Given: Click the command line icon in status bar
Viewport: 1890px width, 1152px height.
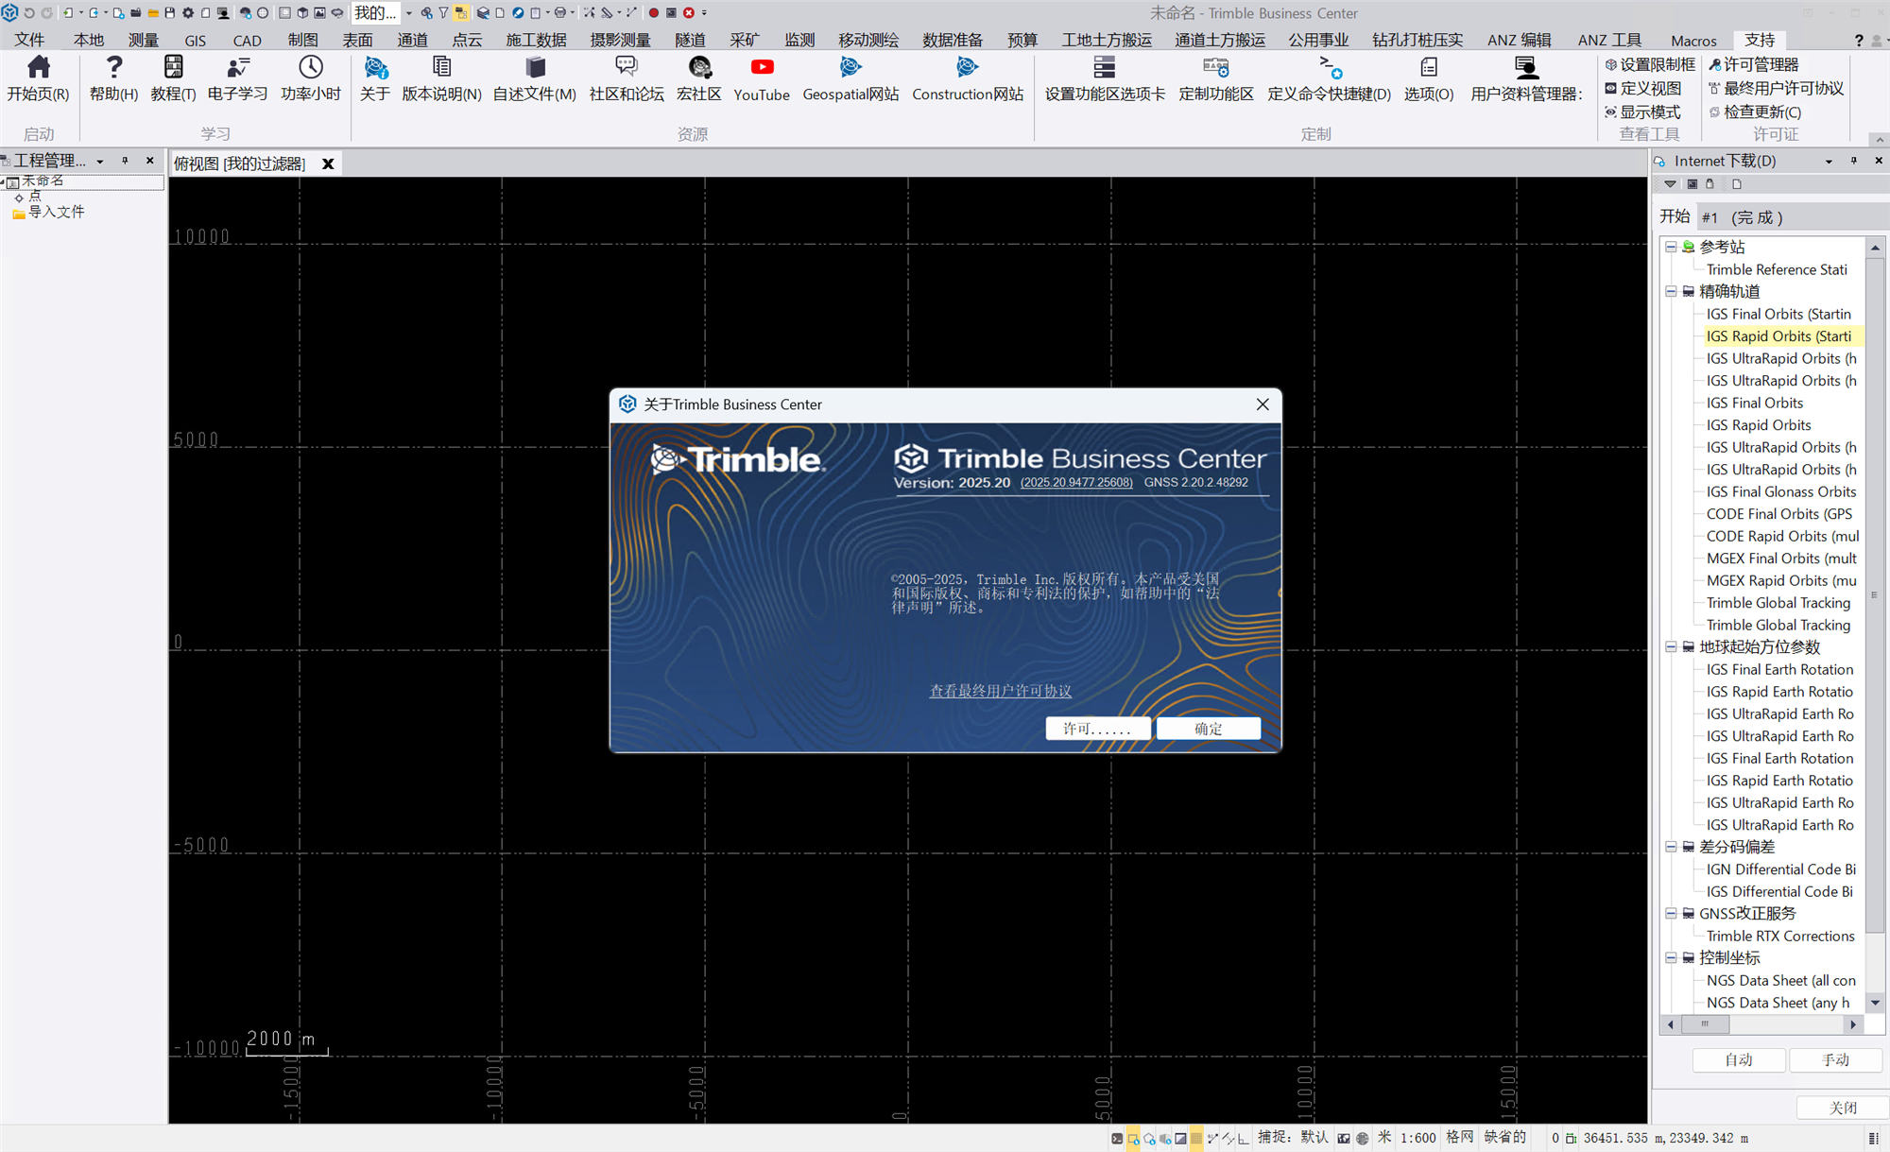Looking at the screenshot, I should click(1117, 1138).
